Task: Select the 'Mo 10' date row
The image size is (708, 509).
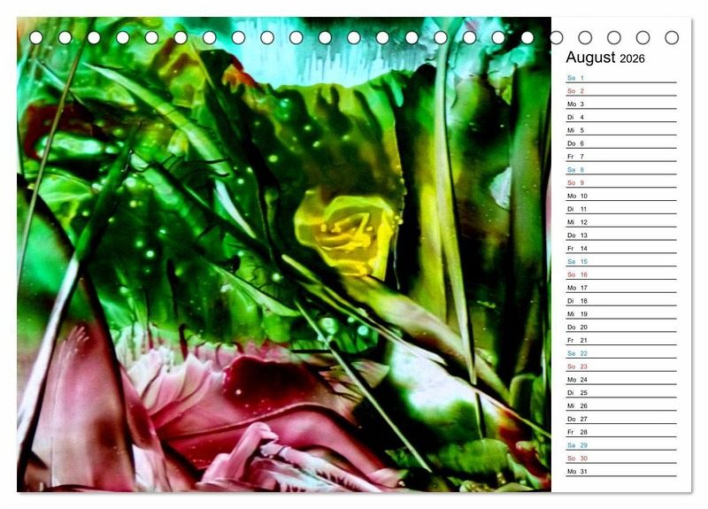Action: pos(621,196)
